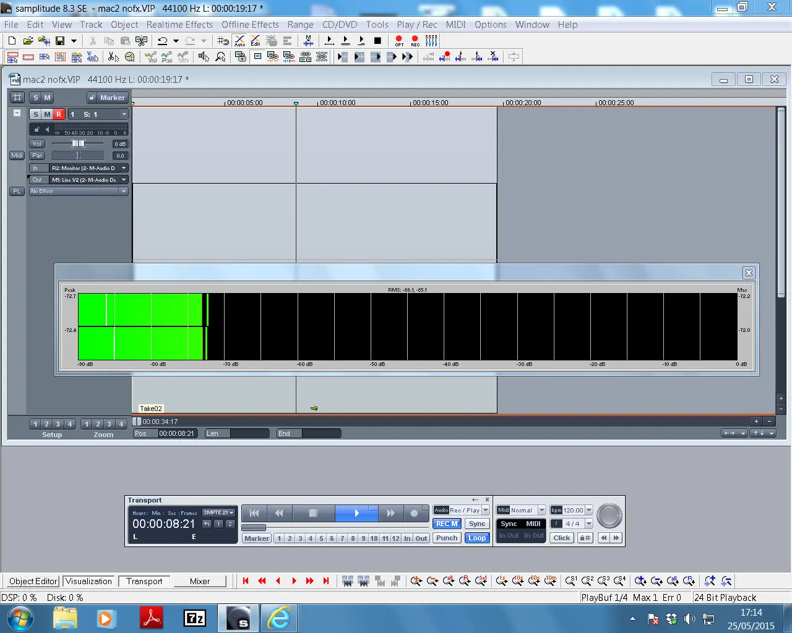The width and height of the screenshot is (792, 633).
Task: Open the Offline Effects menu
Action: [x=250, y=25]
